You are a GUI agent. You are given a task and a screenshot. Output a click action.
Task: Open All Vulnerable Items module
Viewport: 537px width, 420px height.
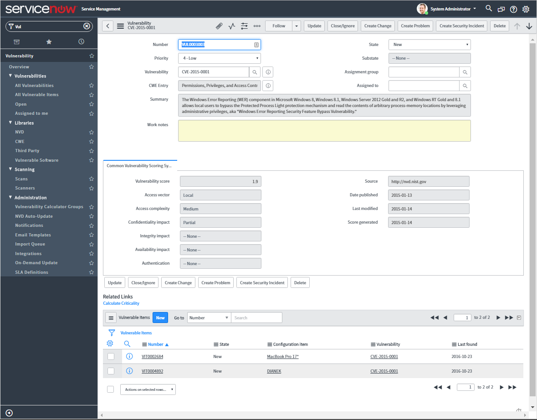pos(36,95)
